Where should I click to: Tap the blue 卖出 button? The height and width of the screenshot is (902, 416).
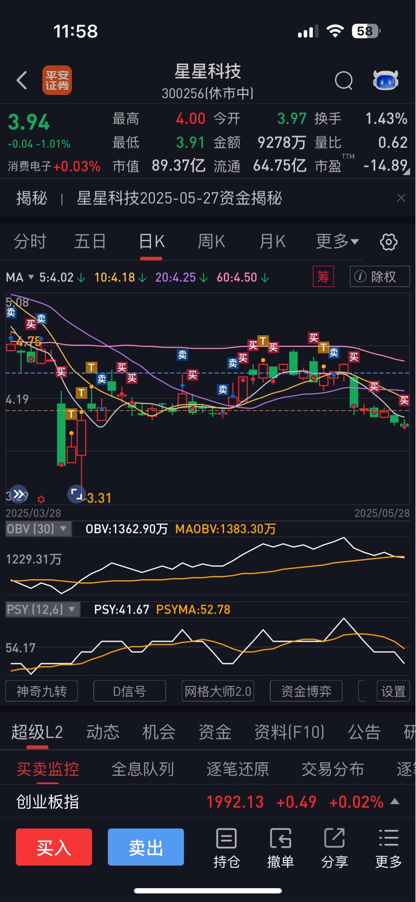[x=146, y=847]
